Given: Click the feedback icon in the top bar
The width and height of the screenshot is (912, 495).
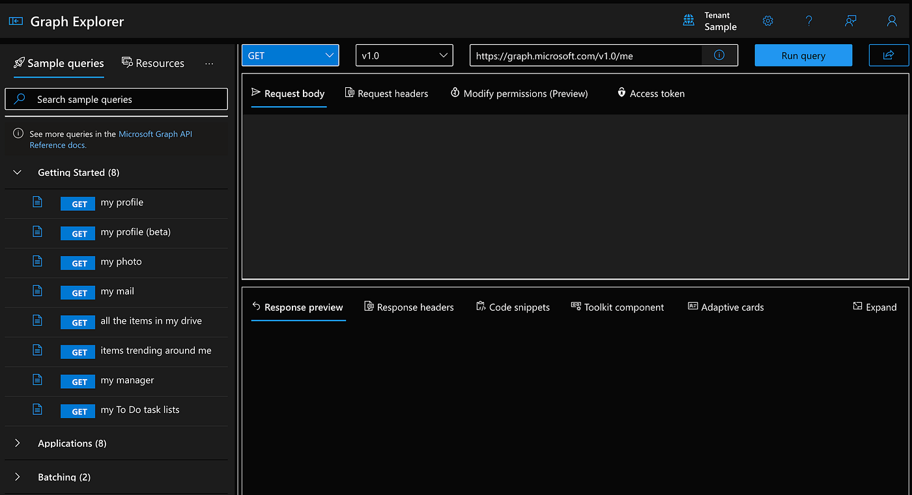Looking at the screenshot, I should pyautogui.click(x=850, y=20).
